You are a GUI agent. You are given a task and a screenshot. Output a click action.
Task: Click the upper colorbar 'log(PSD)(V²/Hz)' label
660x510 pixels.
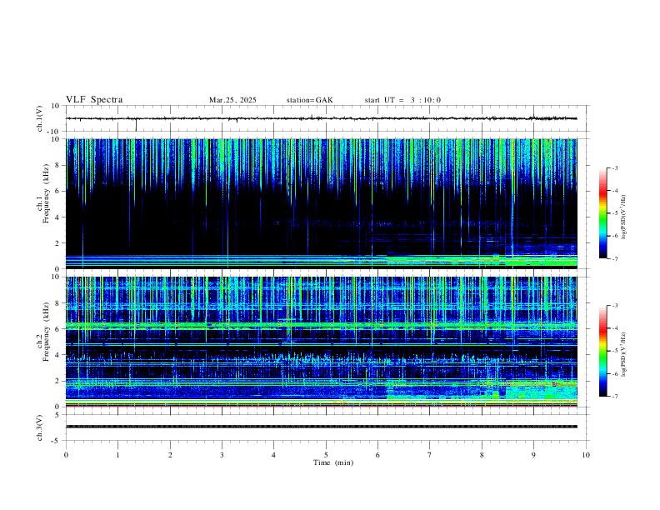tap(623, 217)
